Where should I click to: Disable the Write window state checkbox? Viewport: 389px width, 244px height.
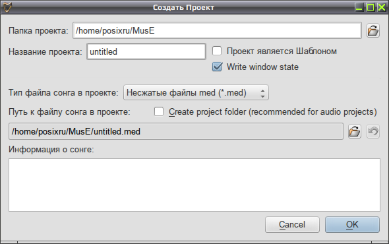217,67
